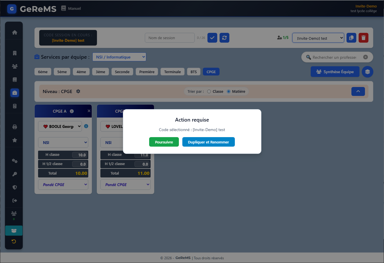
Task: Open the Pondé CPGE dropdown in CPGE A card
Action: pos(63,185)
